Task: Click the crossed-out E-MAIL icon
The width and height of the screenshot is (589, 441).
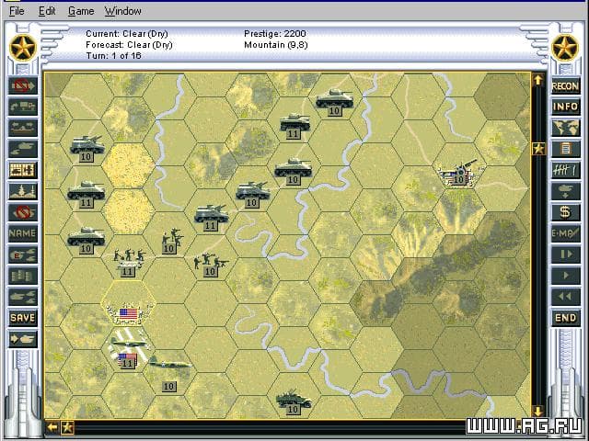Action: pyautogui.click(x=565, y=233)
